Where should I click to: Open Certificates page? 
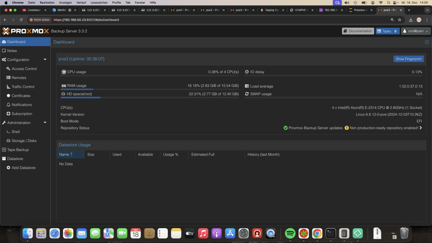coord(25,96)
